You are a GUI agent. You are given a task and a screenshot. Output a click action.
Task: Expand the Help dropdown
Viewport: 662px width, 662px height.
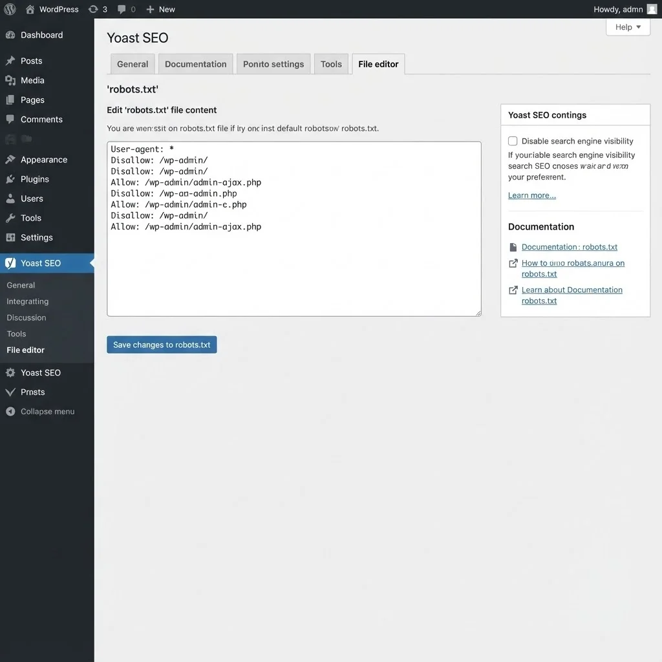[628, 27]
